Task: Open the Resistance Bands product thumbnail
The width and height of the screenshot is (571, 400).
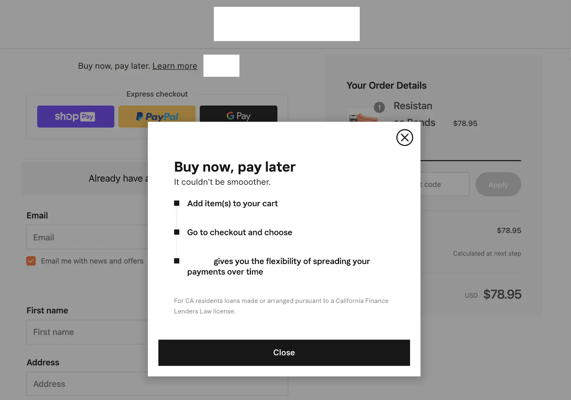Action: click(x=362, y=115)
